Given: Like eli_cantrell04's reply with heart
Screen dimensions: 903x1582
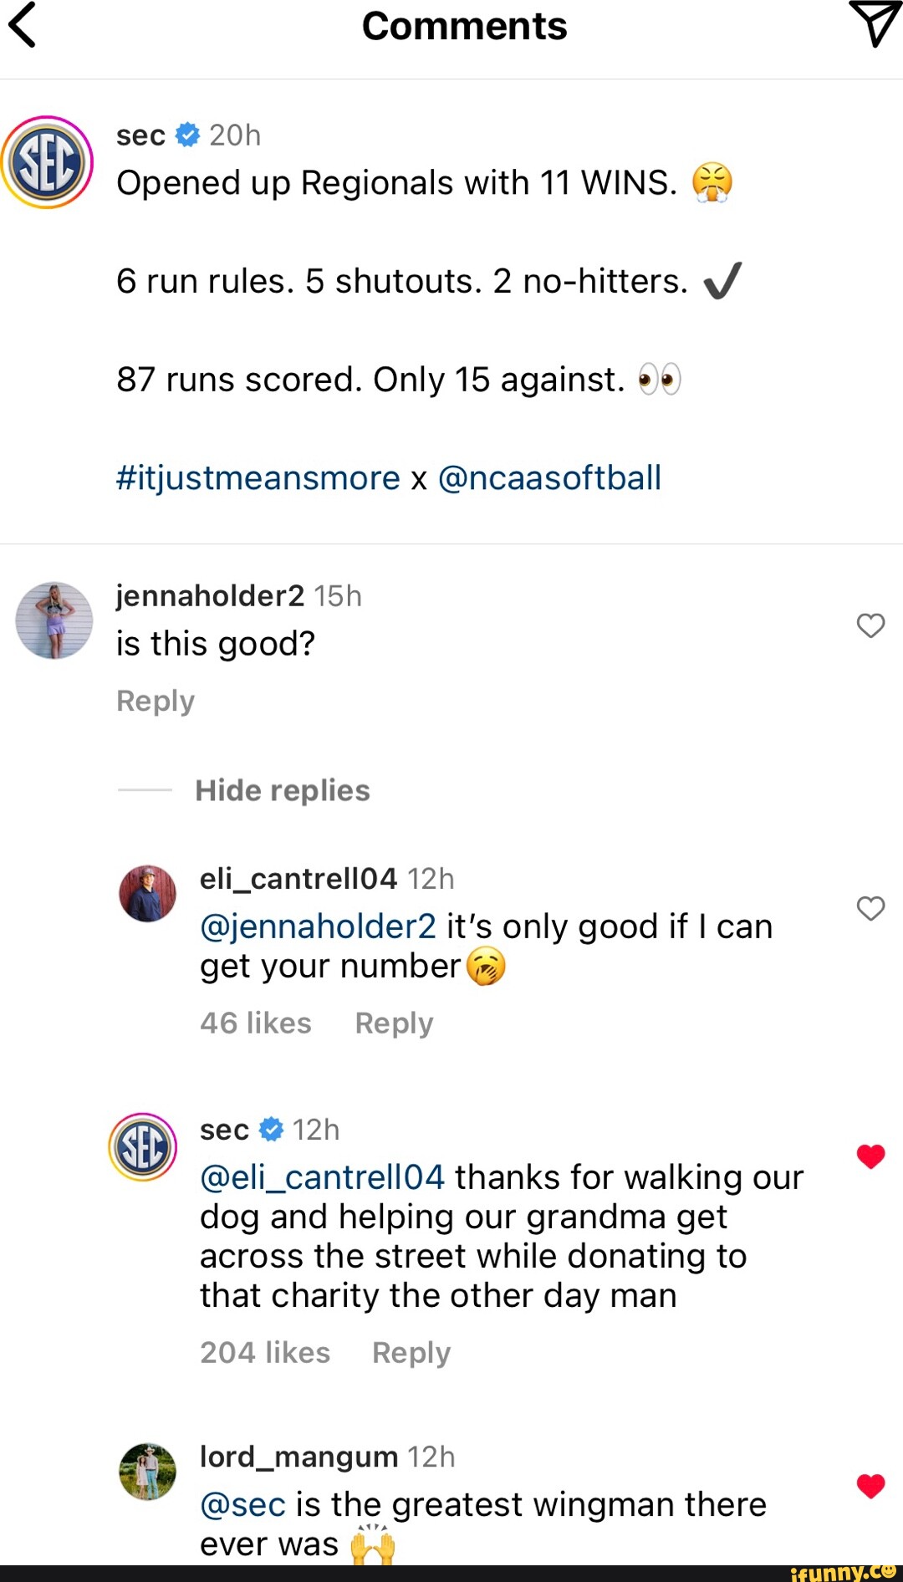Looking at the screenshot, I should (x=870, y=908).
